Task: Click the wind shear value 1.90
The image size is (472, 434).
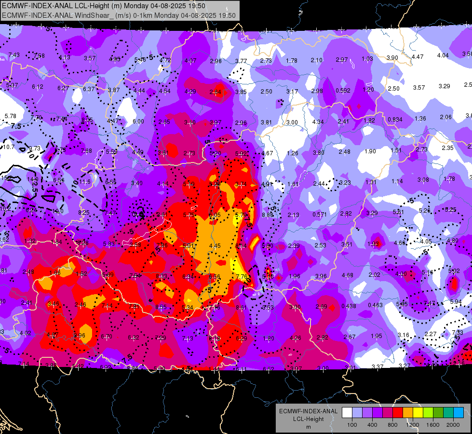Action: click(x=370, y=151)
